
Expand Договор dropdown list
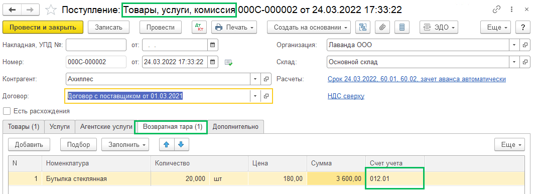(x=255, y=96)
